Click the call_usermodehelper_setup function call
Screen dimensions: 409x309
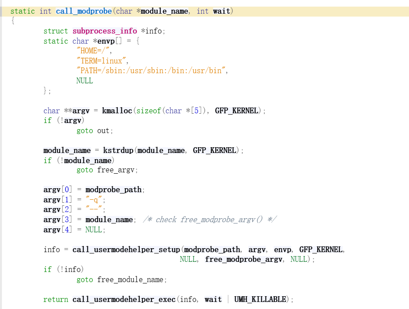click(x=126, y=249)
